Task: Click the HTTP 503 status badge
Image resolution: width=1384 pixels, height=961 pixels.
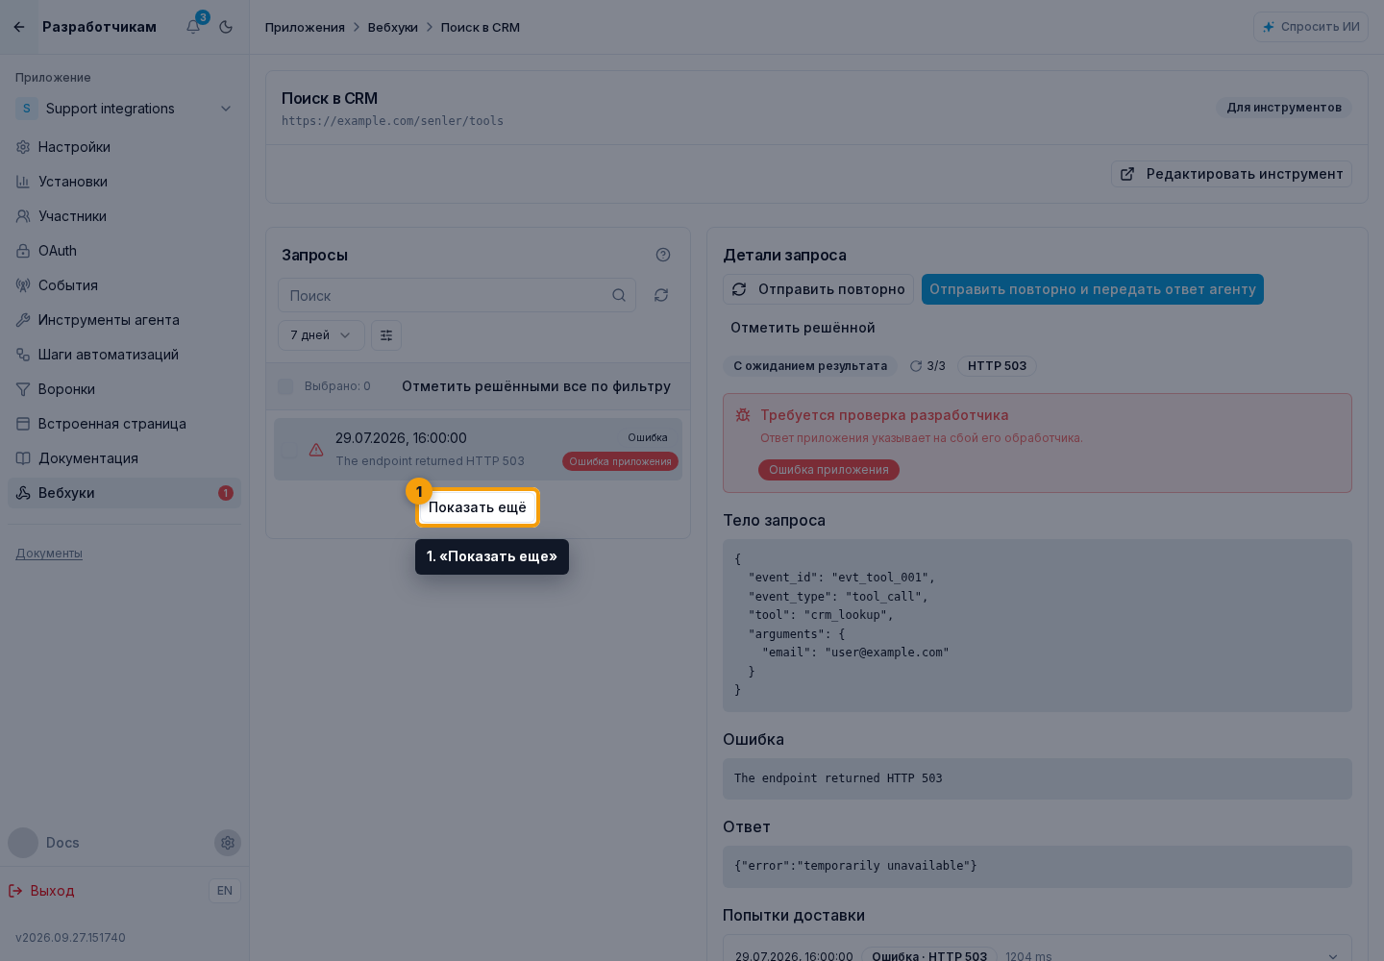Action: pos(997,366)
